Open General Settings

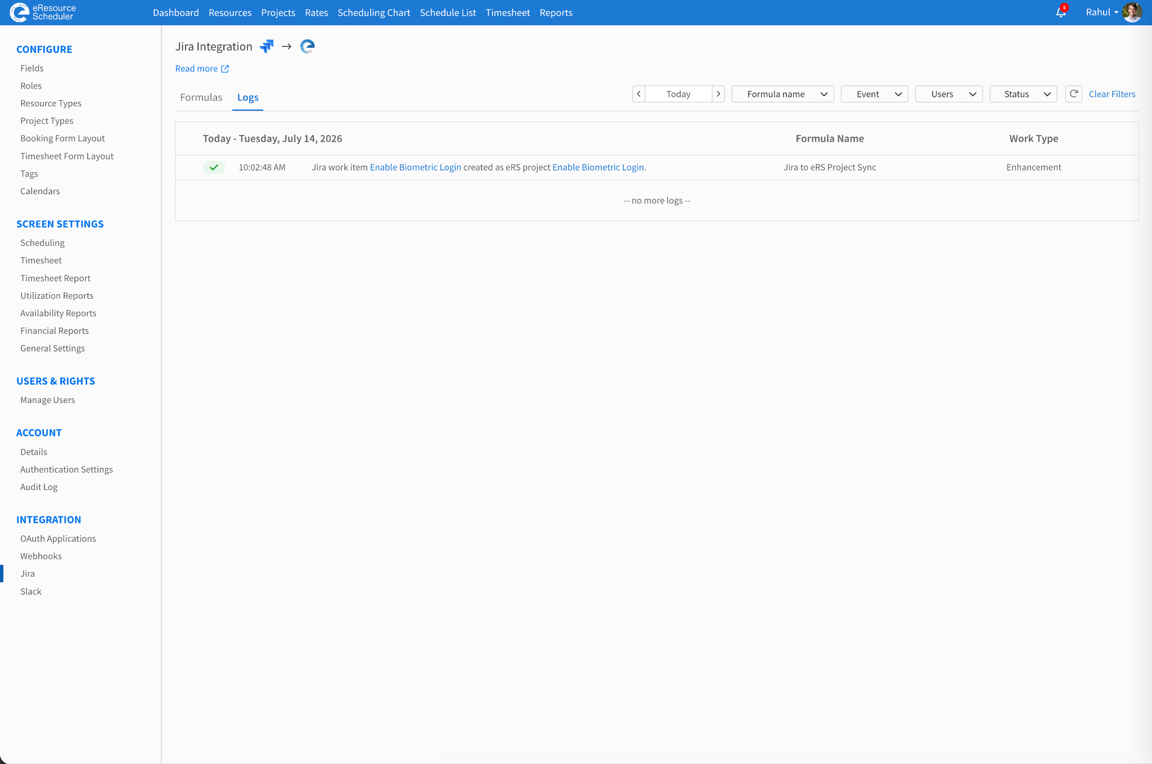pyautogui.click(x=52, y=348)
